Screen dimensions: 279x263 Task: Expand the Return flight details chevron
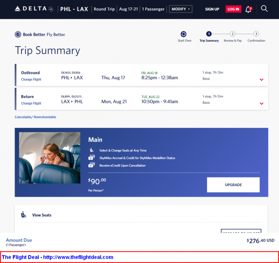tap(262, 103)
